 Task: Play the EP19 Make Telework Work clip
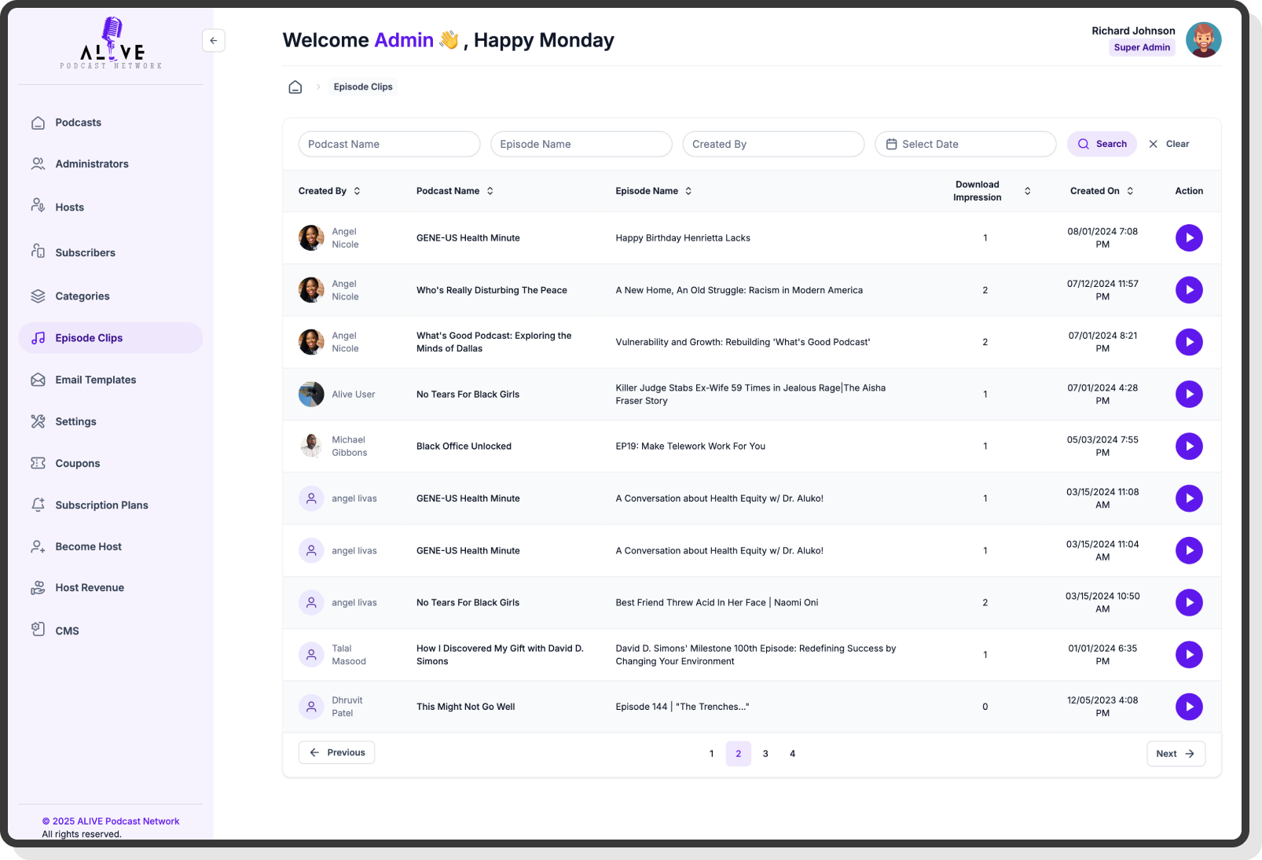[1188, 447]
